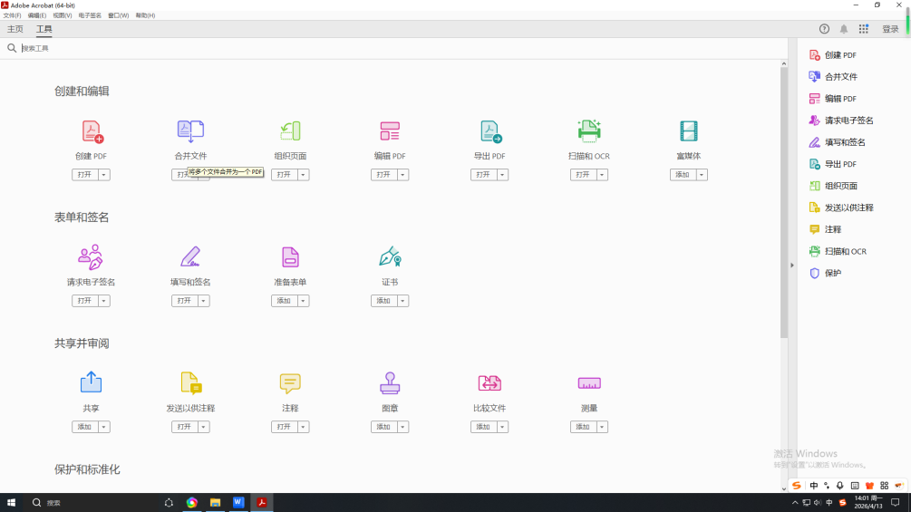Viewport: 911px width, 512px height.
Task: Collapse the right tools pane arrow
Action: [791, 266]
